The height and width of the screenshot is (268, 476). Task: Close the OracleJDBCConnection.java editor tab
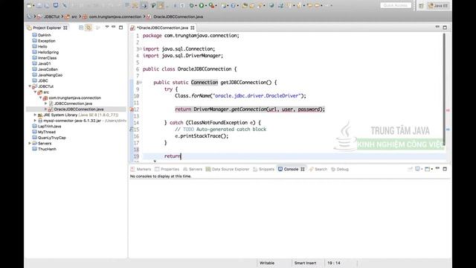193,28
